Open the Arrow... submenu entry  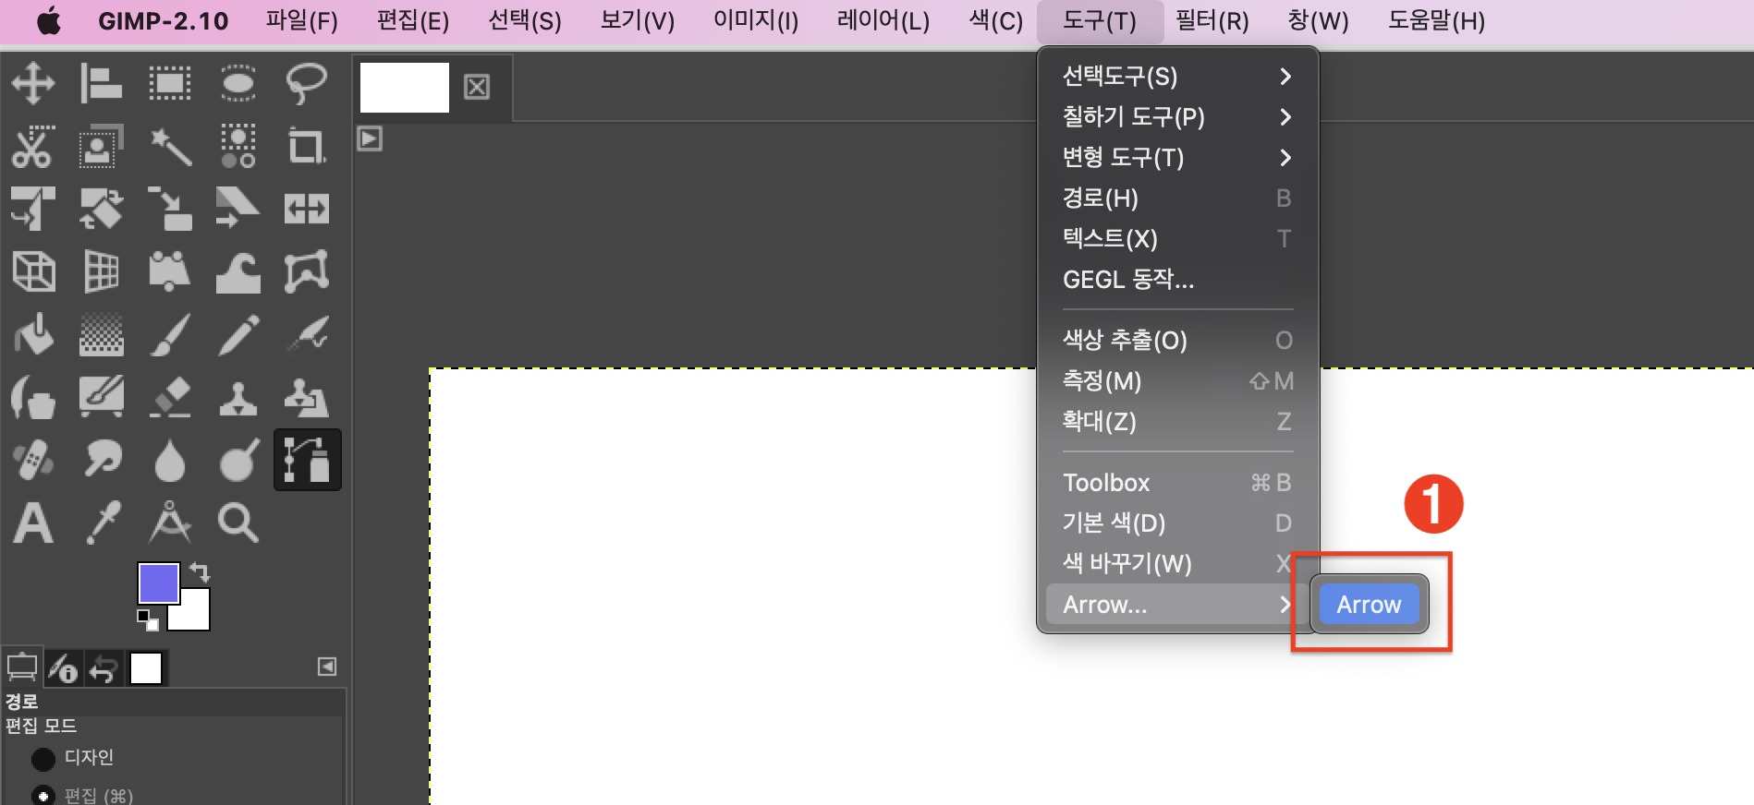coord(1177,604)
